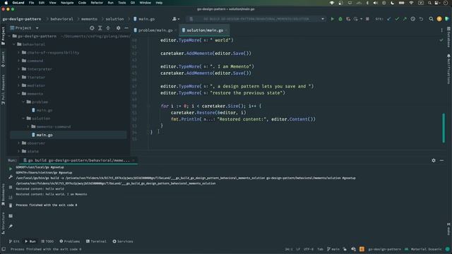Collapse the behavioral folder

[14, 44]
